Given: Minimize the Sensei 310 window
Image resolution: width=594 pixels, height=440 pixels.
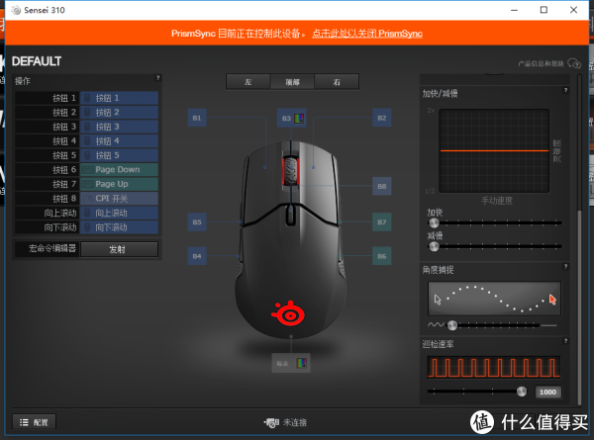Looking at the screenshot, I should [514, 10].
